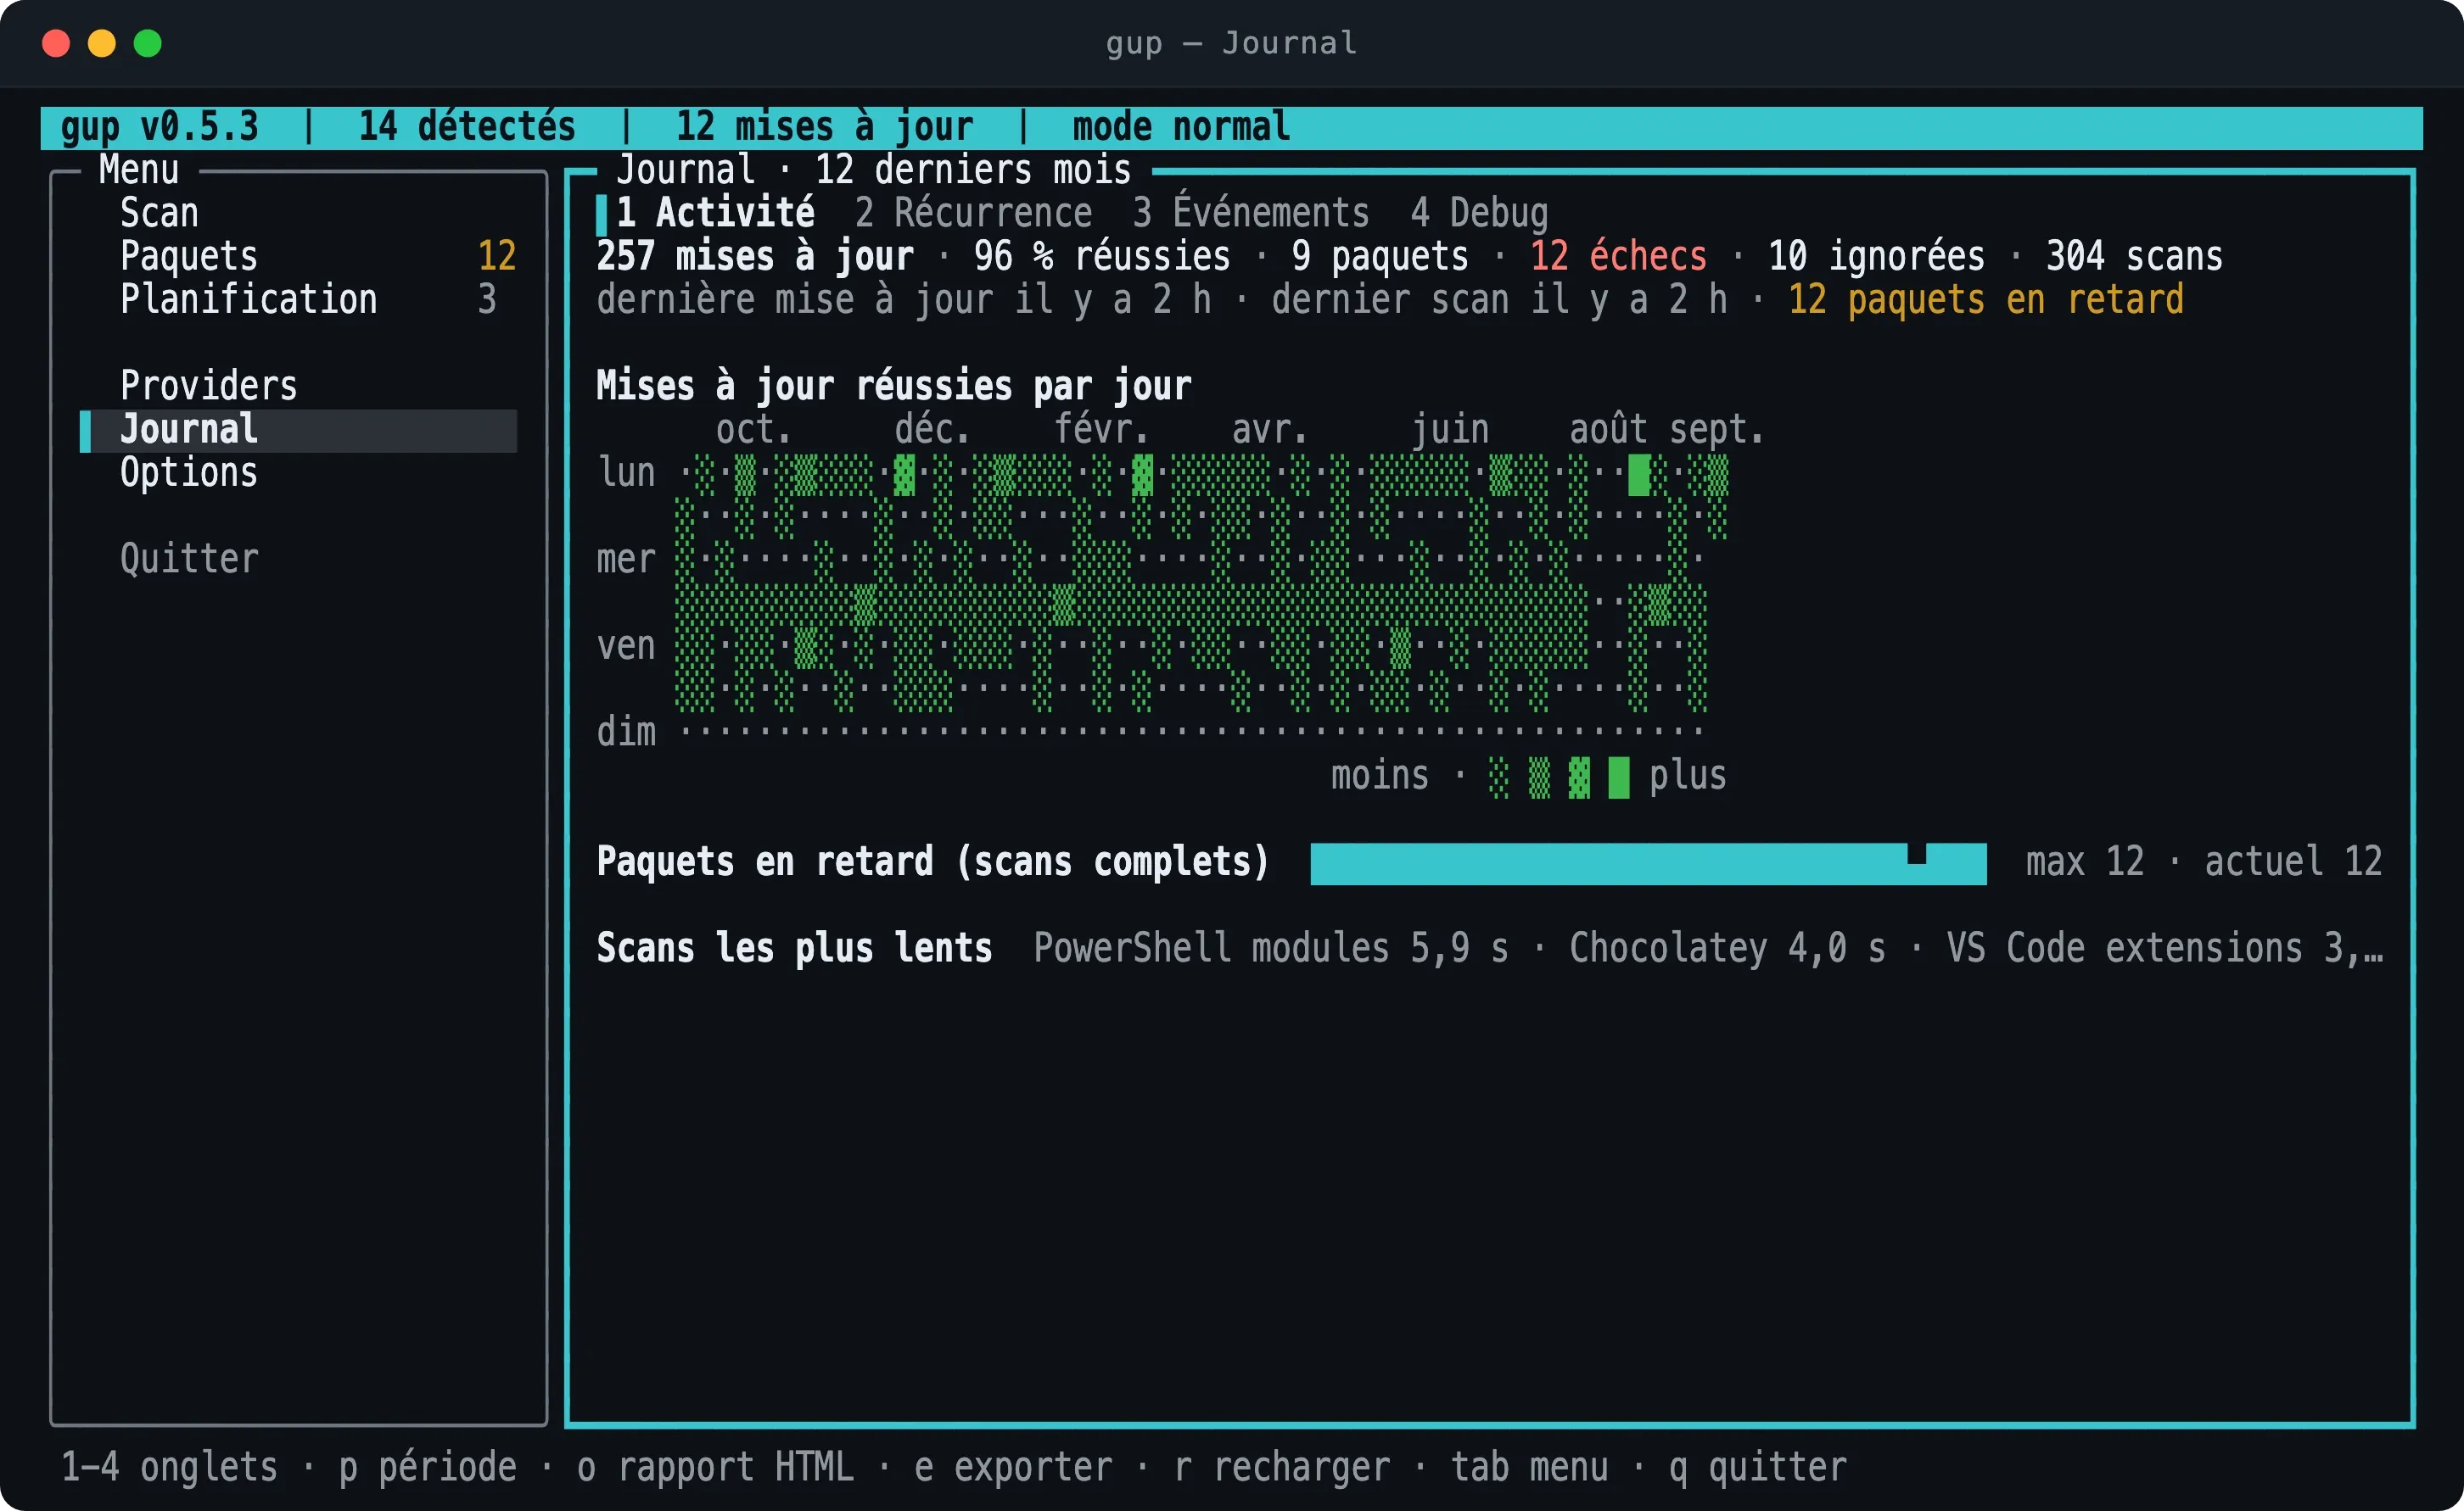Switch to the 1 Activité tab
Screen dimensions: 2464x1511
click(x=715, y=213)
